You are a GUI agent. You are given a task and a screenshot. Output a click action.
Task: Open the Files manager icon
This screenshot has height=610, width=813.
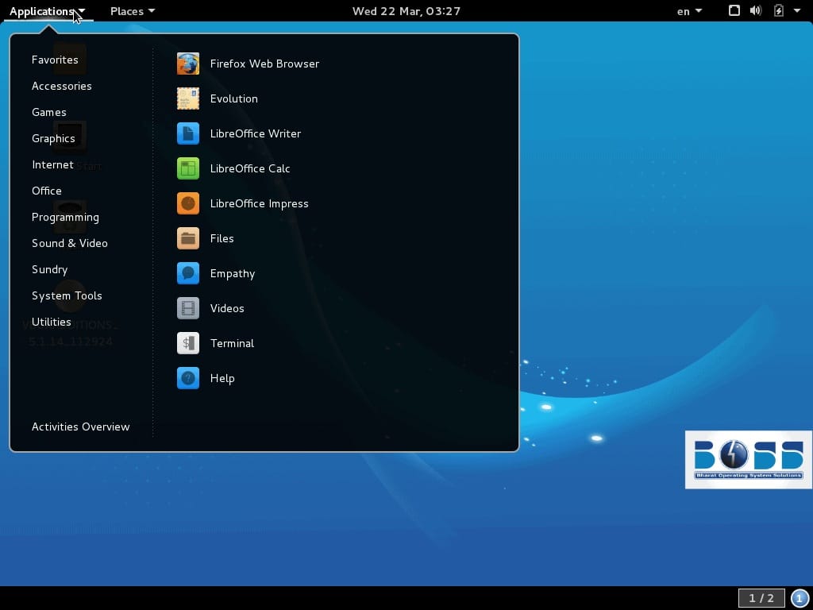187,238
